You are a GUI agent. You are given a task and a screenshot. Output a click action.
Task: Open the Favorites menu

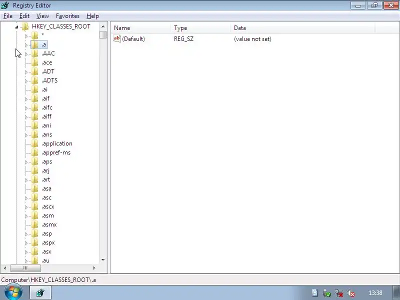pyautogui.click(x=67, y=16)
